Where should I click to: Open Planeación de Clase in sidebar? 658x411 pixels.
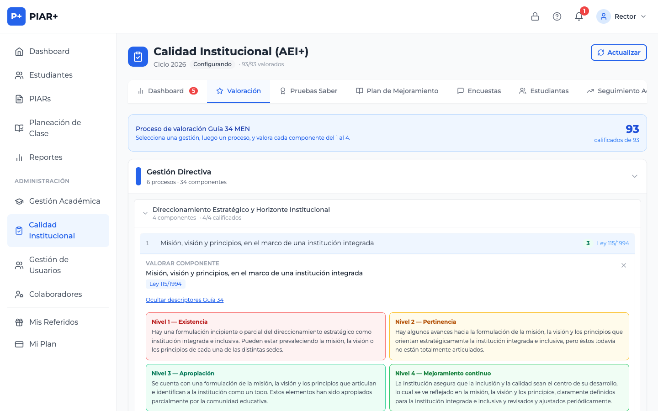(x=58, y=128)
